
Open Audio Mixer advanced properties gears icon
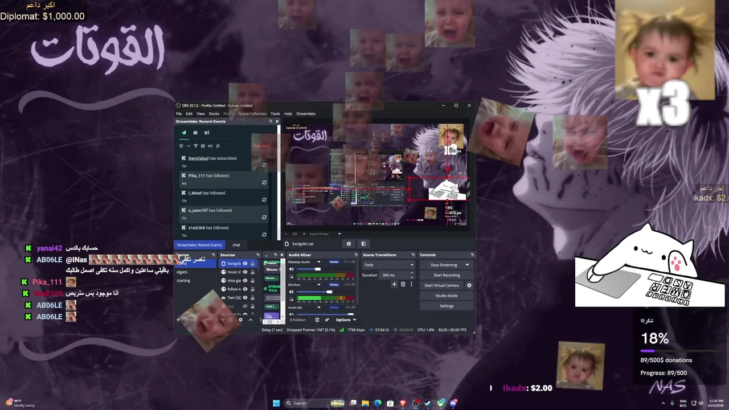327,320
